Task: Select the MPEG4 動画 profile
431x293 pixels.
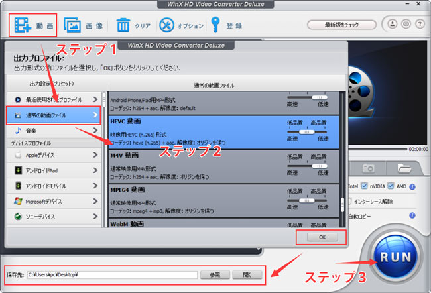Action: coord(223,201)
